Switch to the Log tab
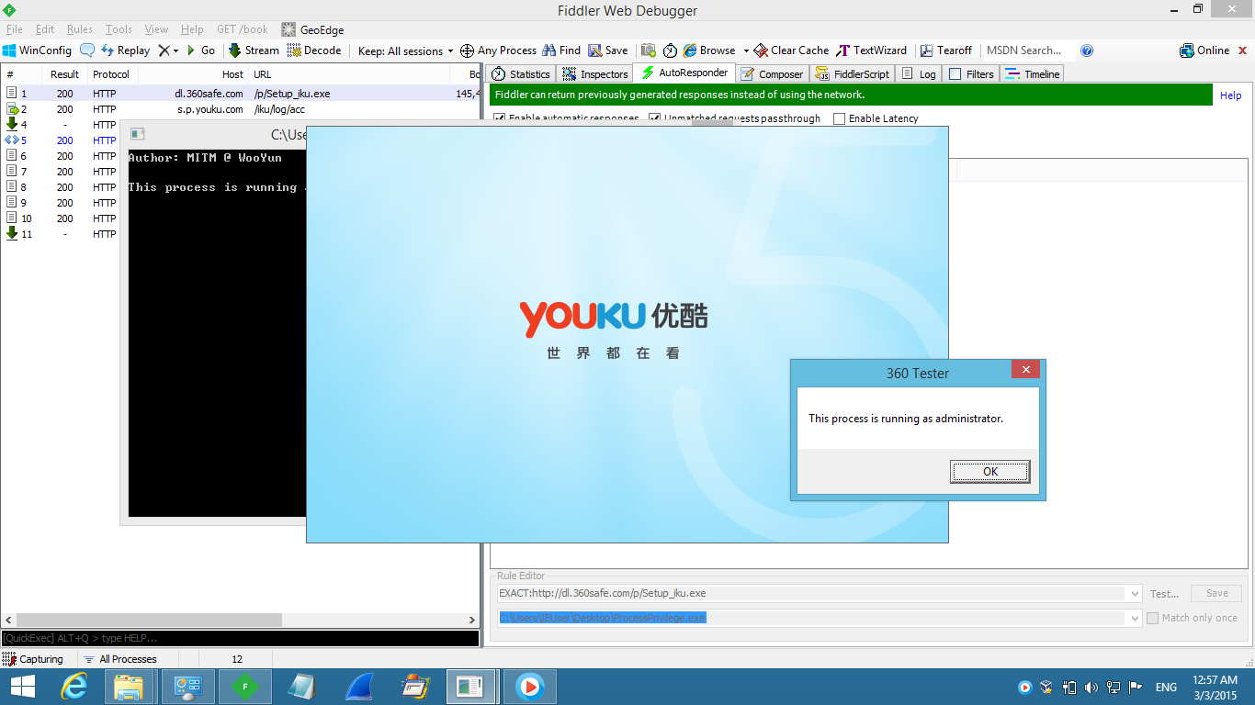 919,74
